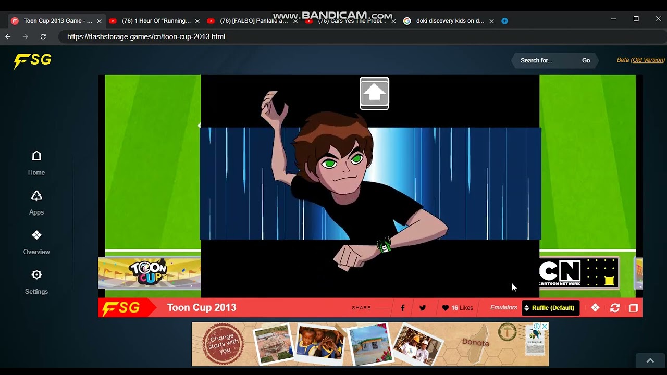
Task: Switch to doki discovery kids Google tab
Action: click(448, 21)
